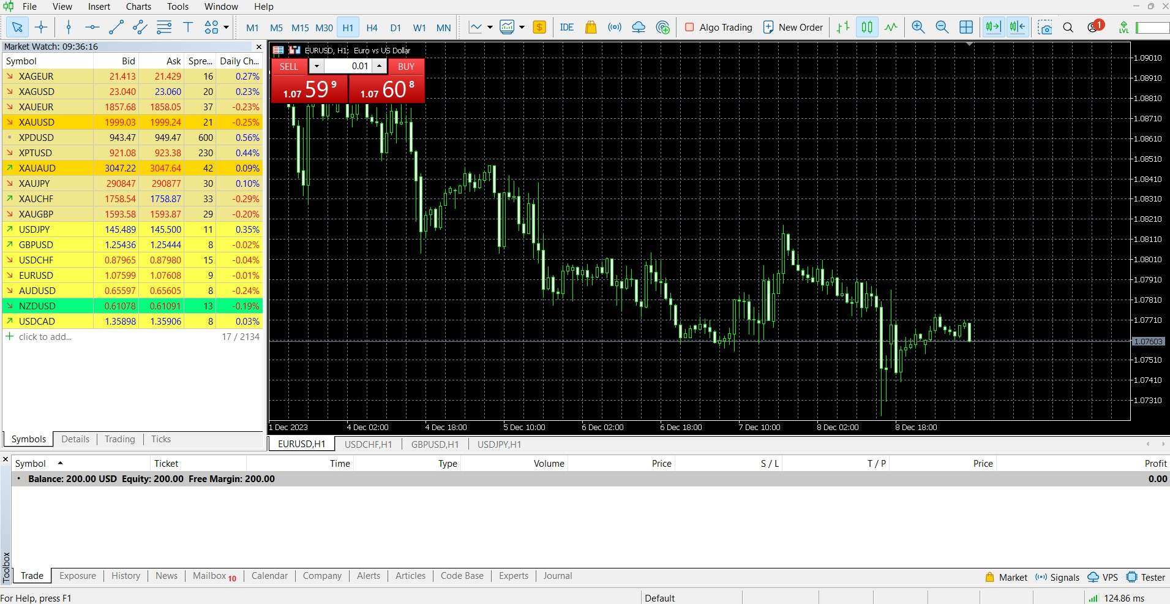Expand the templates dropdown arrow
The width and height of the screenshot is (1170, 604).
pos(522,27)
